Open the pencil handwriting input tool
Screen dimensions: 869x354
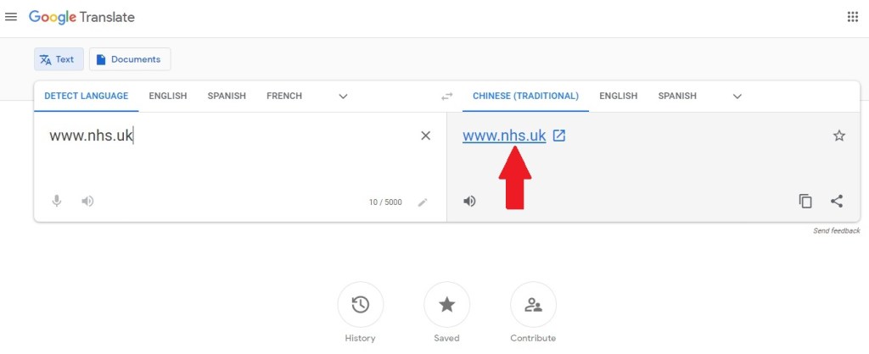point(423,202)
